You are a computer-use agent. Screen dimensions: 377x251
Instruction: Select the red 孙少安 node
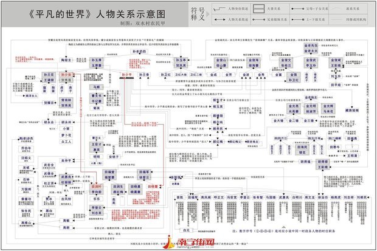point(66,75)
